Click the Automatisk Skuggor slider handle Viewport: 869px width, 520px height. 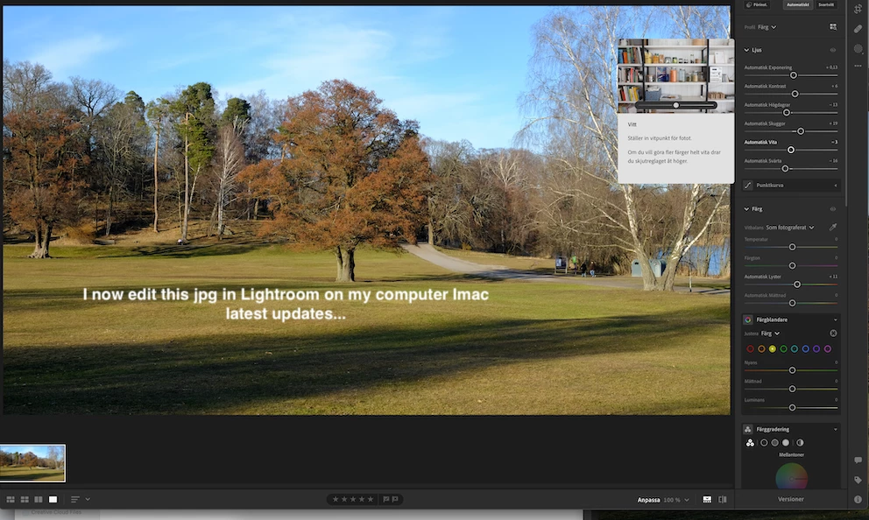801,131
